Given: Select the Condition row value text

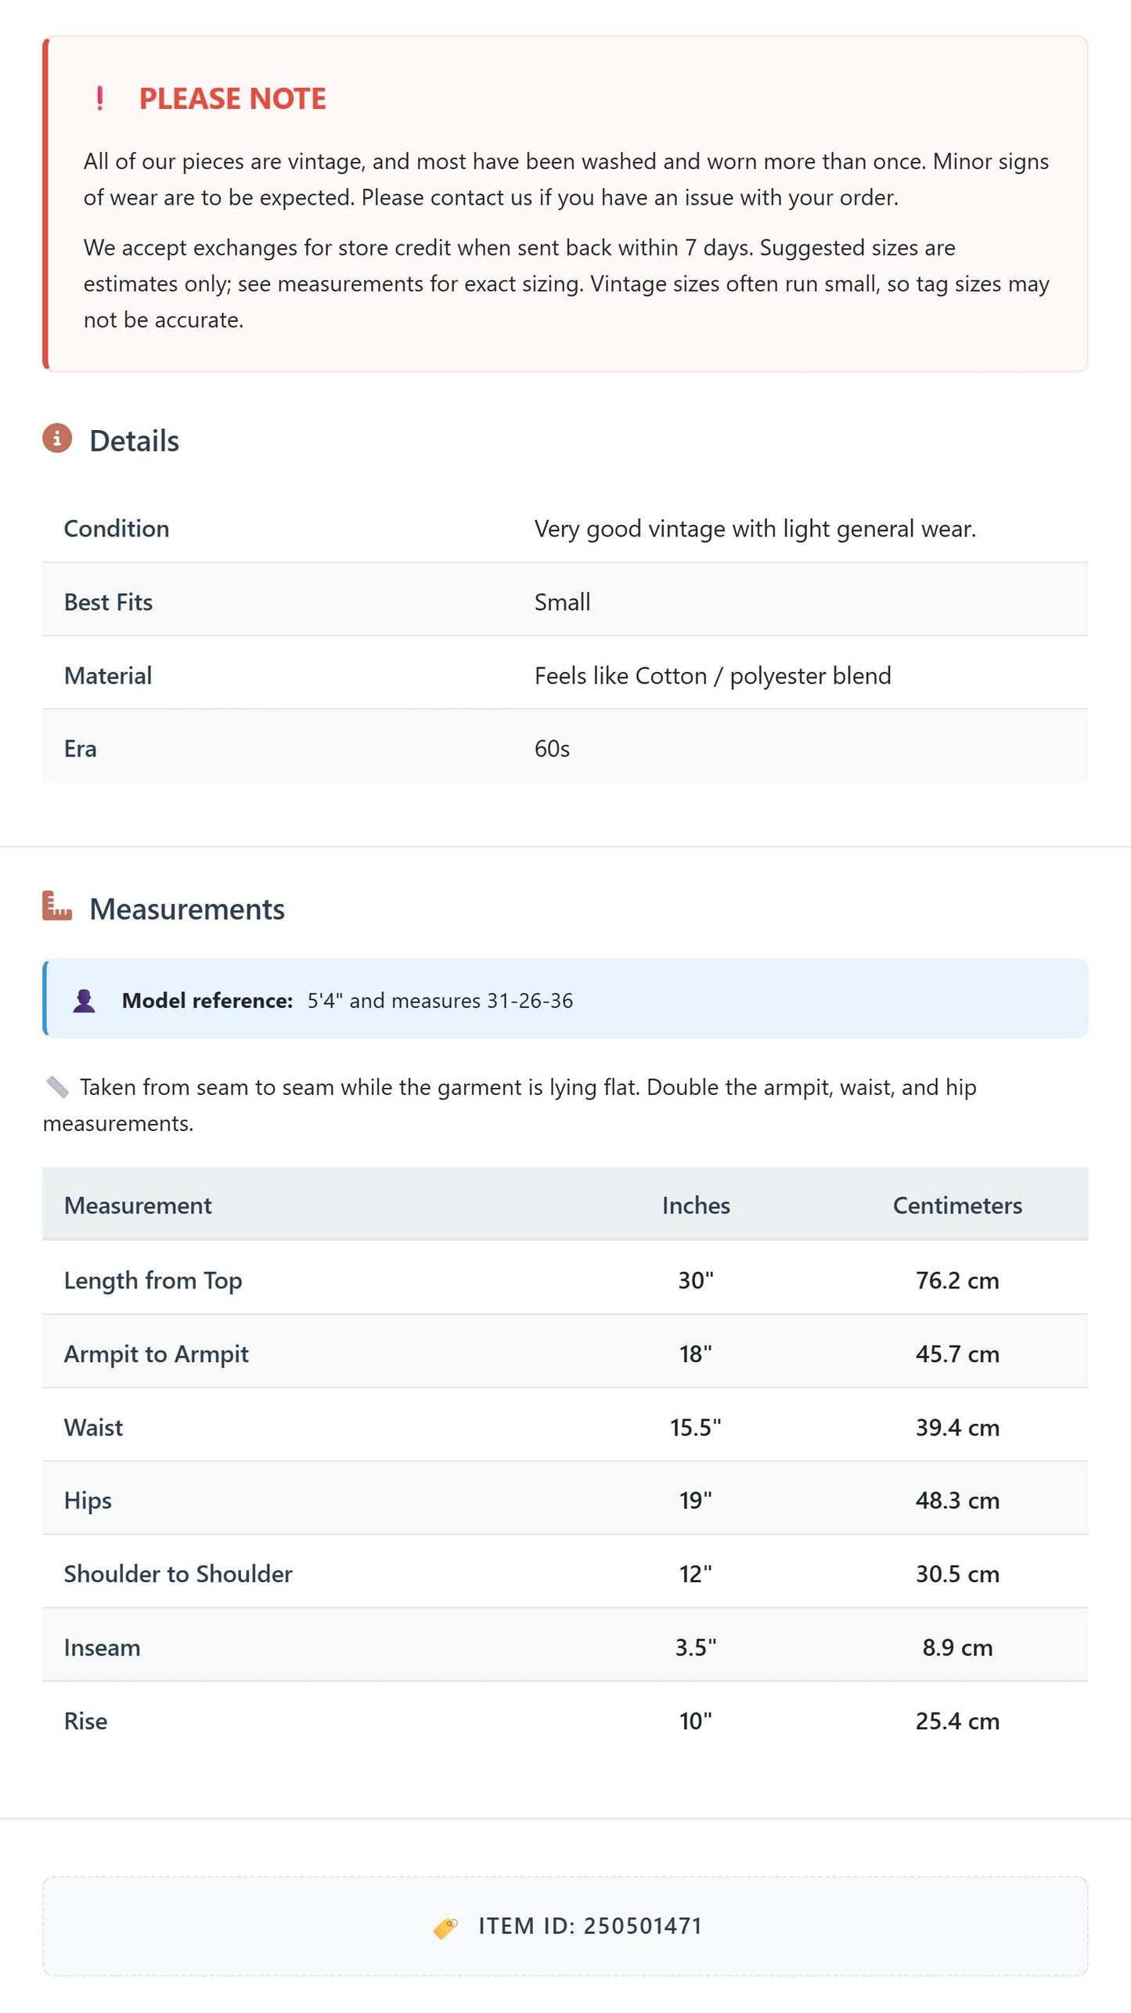Looking at the screenshot, I should tap(755, 529).
